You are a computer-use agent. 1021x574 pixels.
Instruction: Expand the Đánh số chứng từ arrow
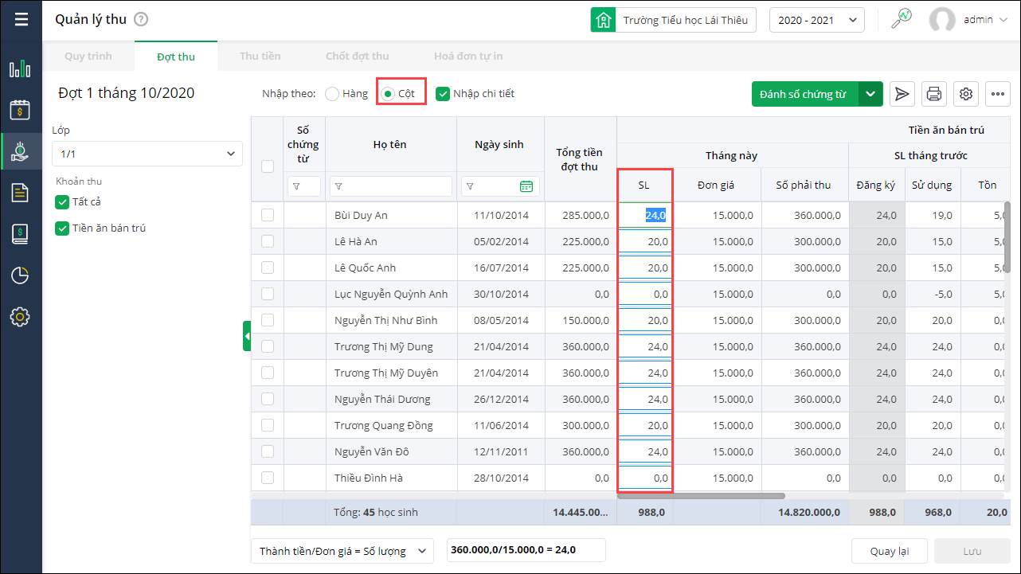point(870,94)
